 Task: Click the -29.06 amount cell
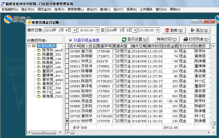[x=171, y=101]
